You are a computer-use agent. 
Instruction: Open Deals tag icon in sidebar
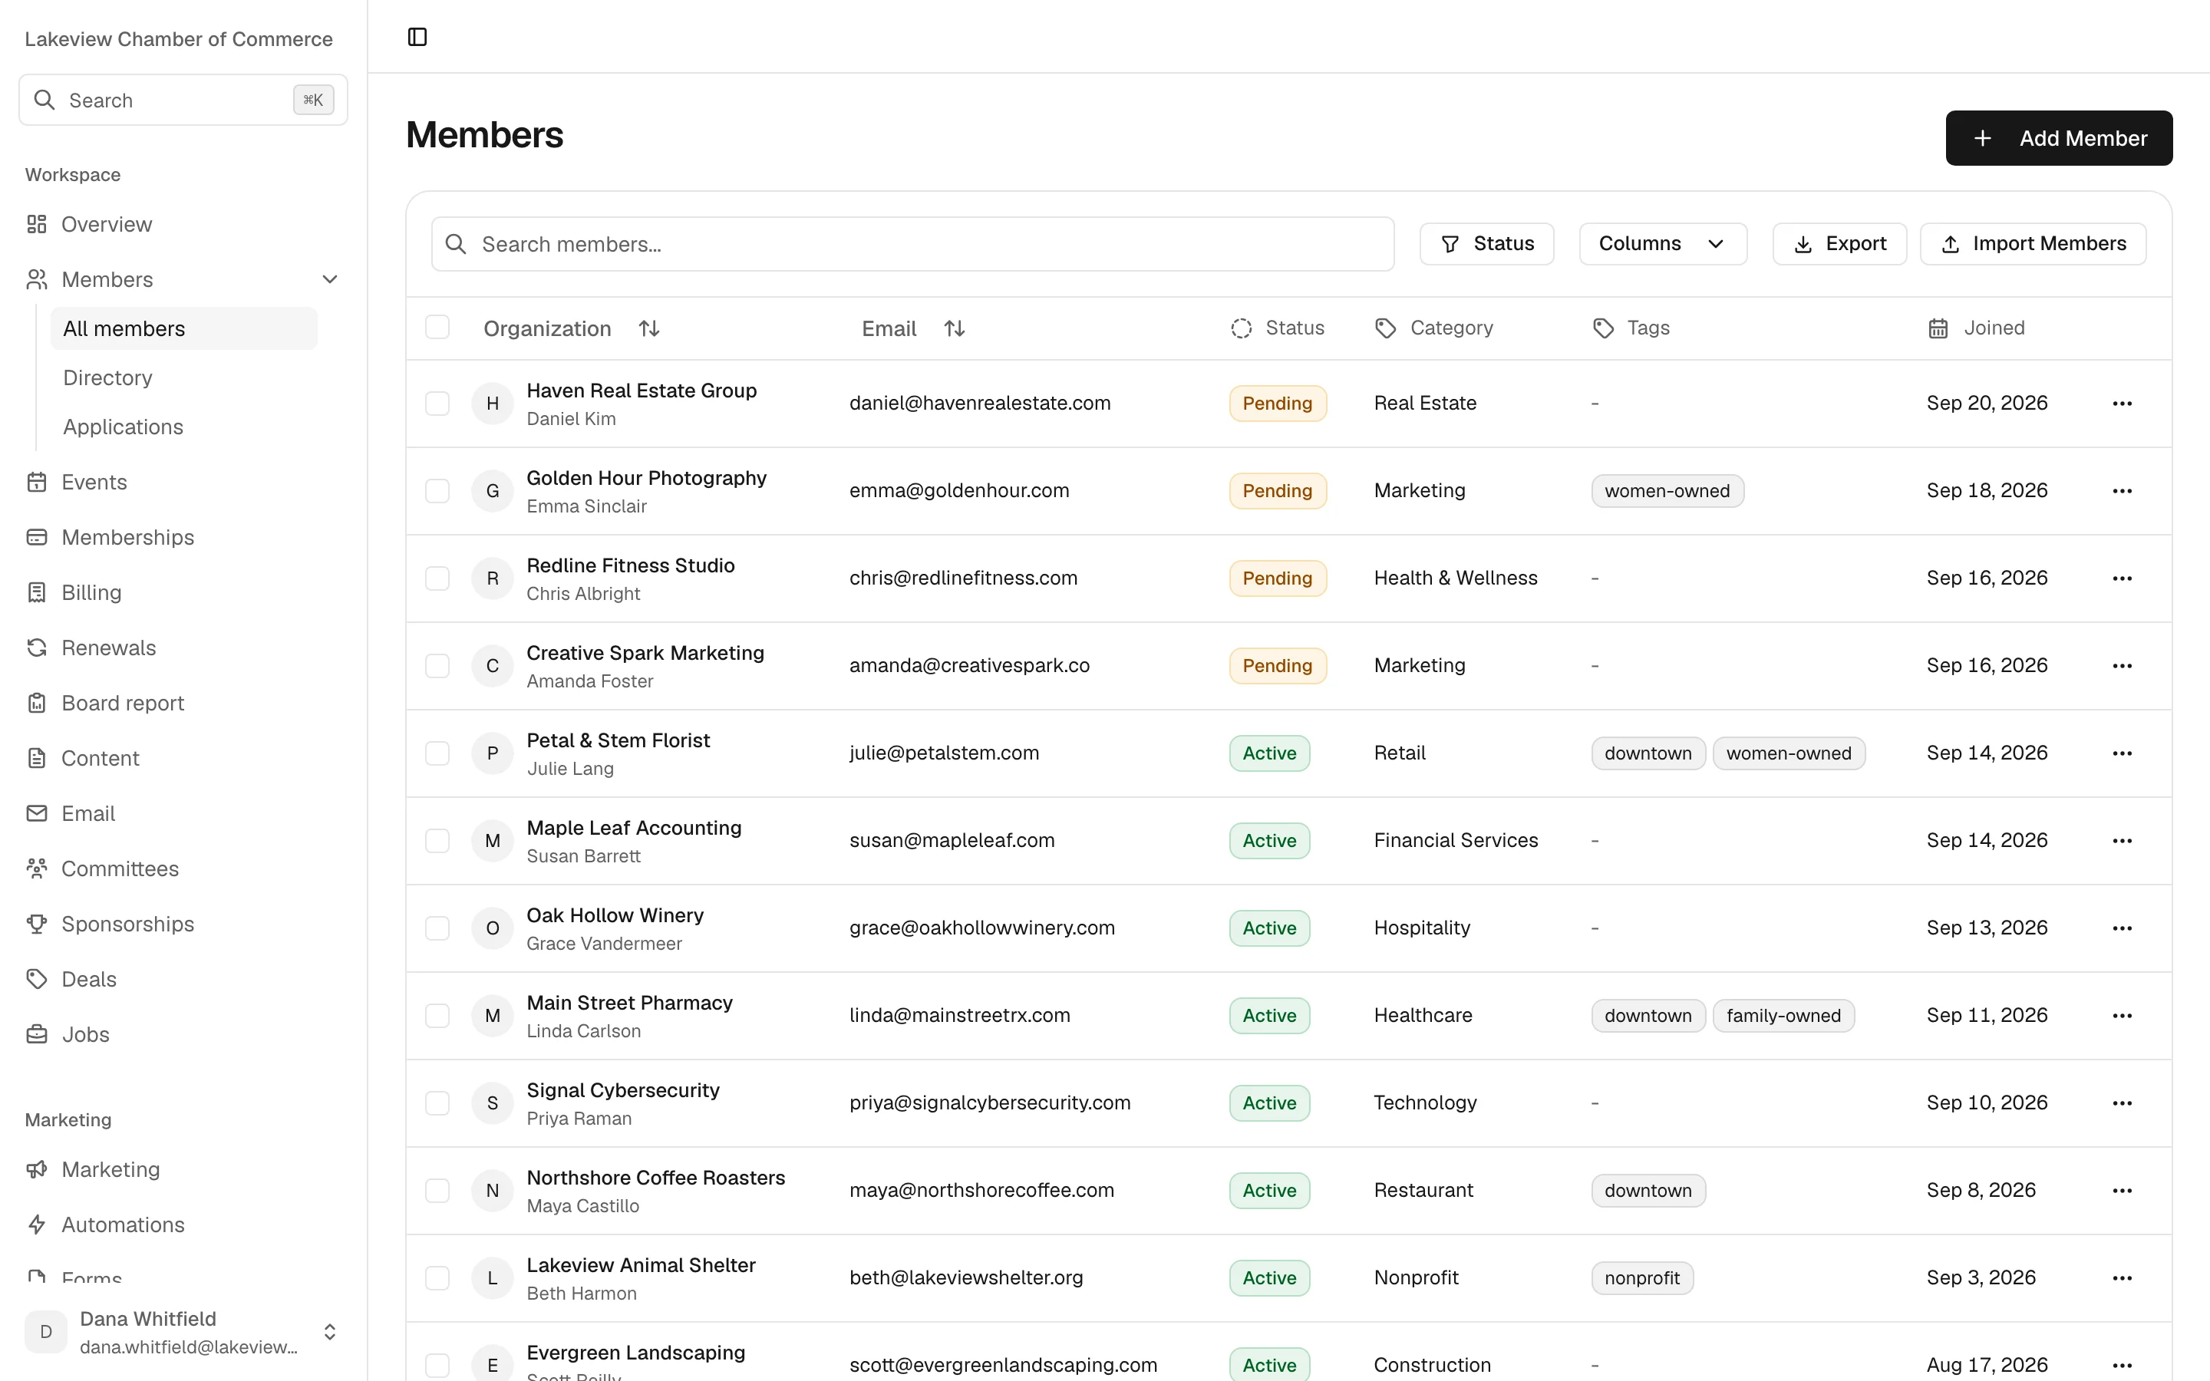point(37,979)
